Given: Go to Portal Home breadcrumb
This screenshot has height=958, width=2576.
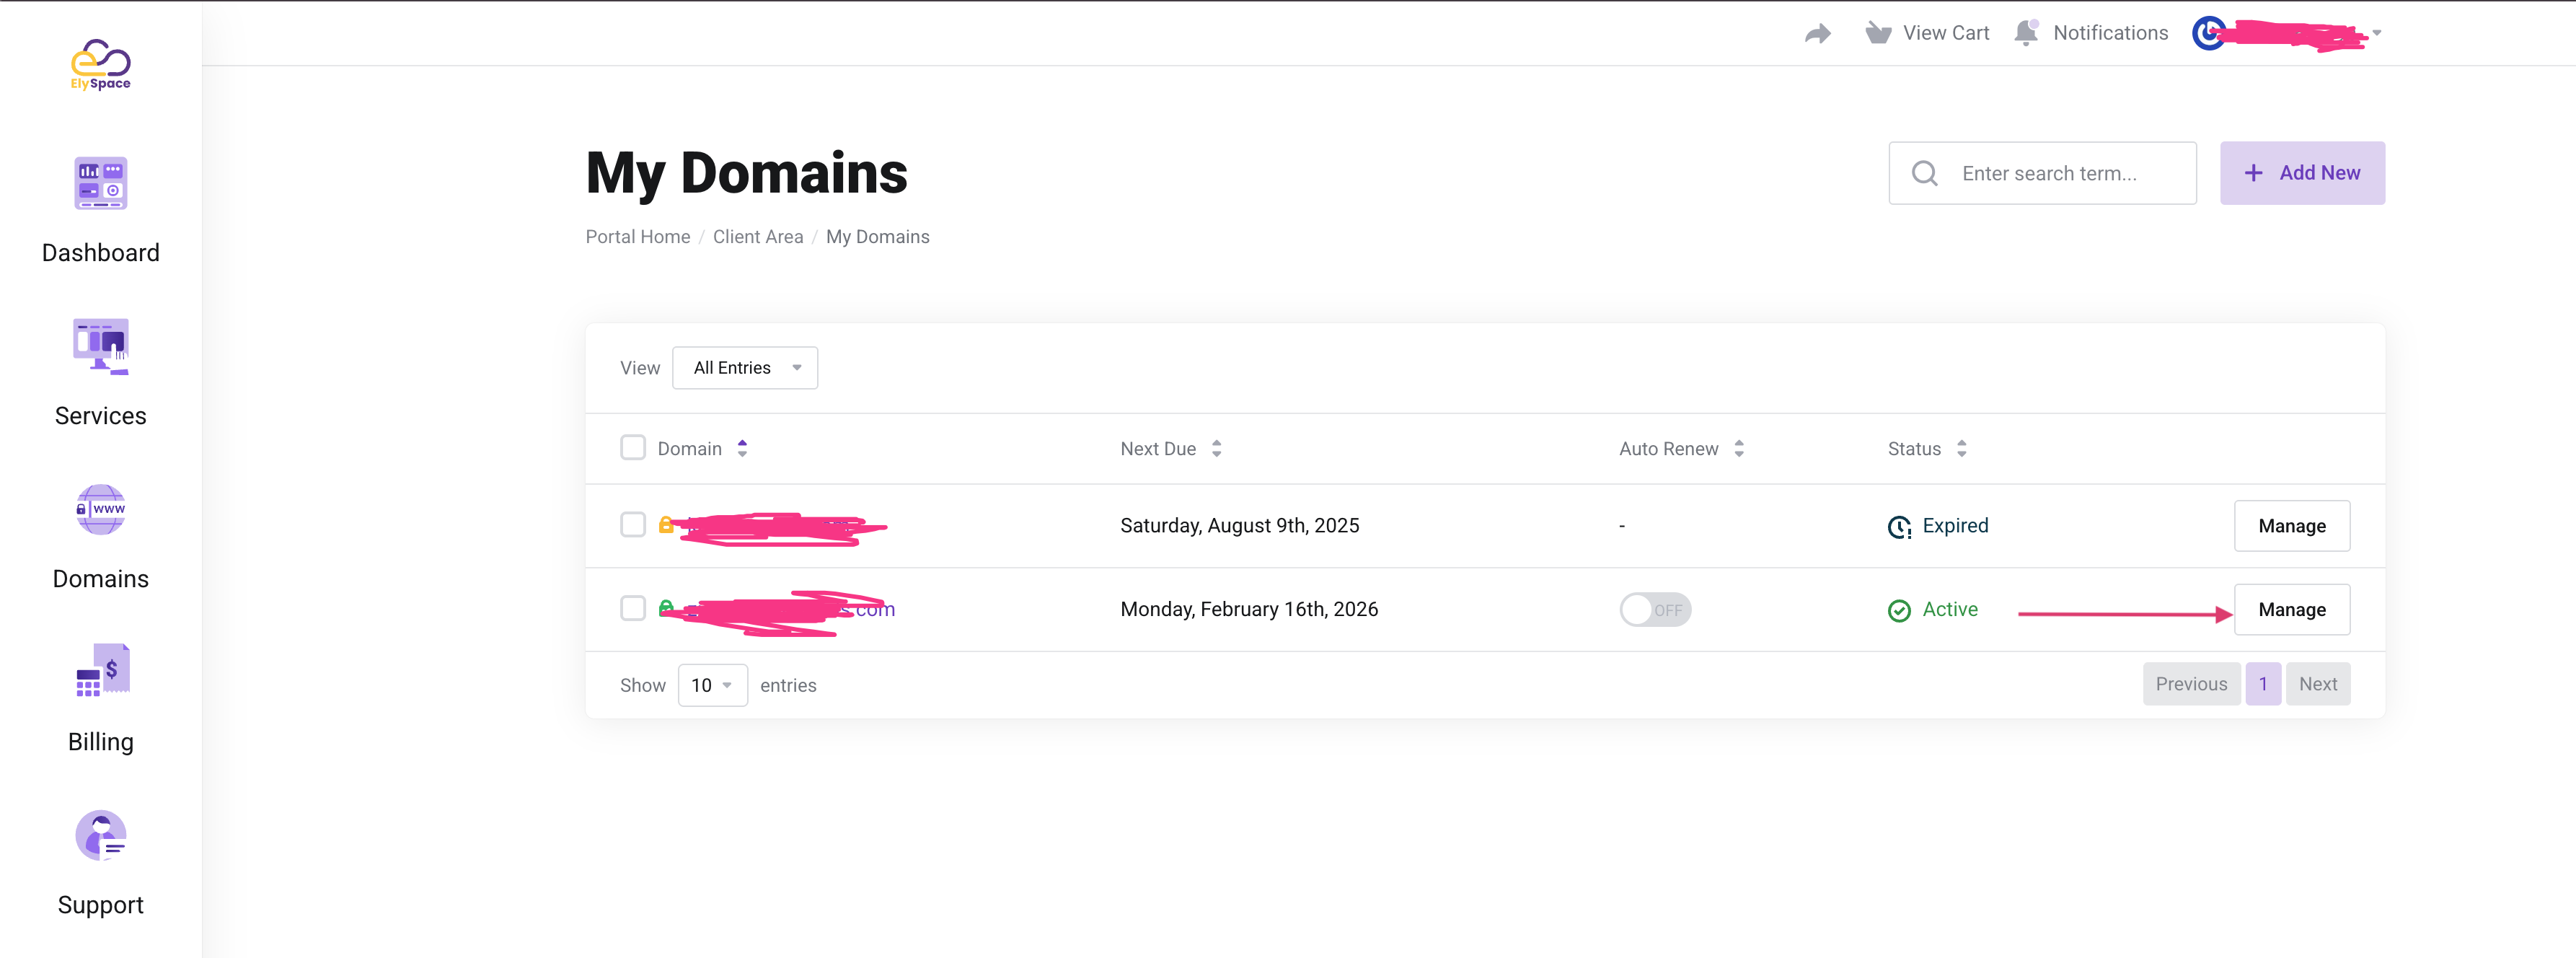Looking at the screenshot, I should (x=637, y=237).
